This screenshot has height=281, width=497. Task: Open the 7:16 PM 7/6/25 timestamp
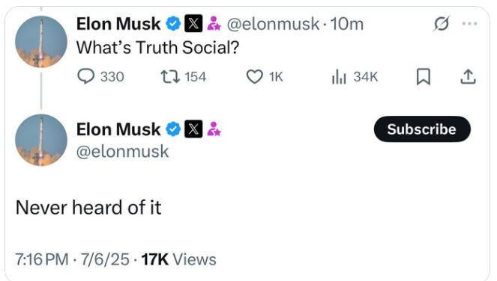click(x=72, y=259)
